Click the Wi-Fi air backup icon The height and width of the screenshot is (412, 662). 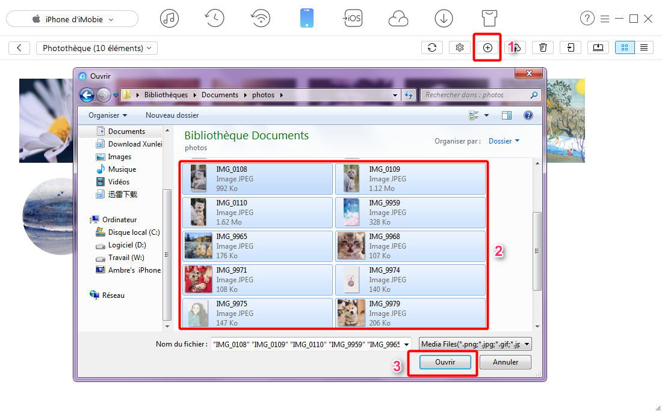261,19
